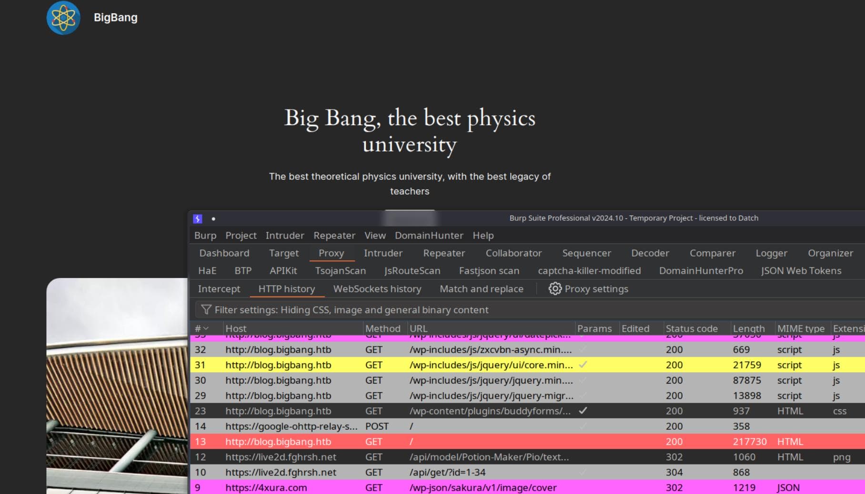865x494 pixels.
Task: Open the Burp menu
Action: [x=205, y=236]
